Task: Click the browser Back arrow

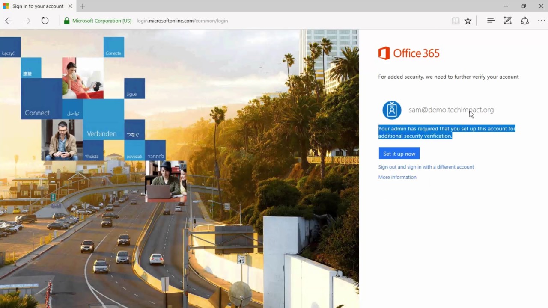Action: tap(9, 21)
